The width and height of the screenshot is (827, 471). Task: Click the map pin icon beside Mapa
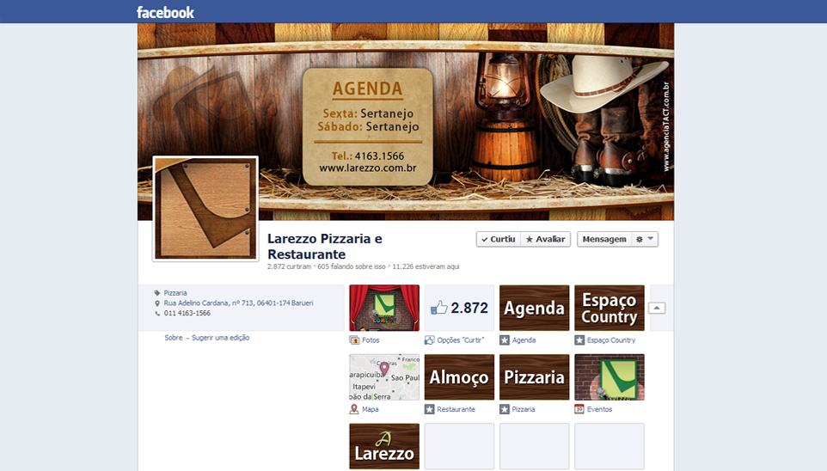pyautogui.click(x=354, y=409)
